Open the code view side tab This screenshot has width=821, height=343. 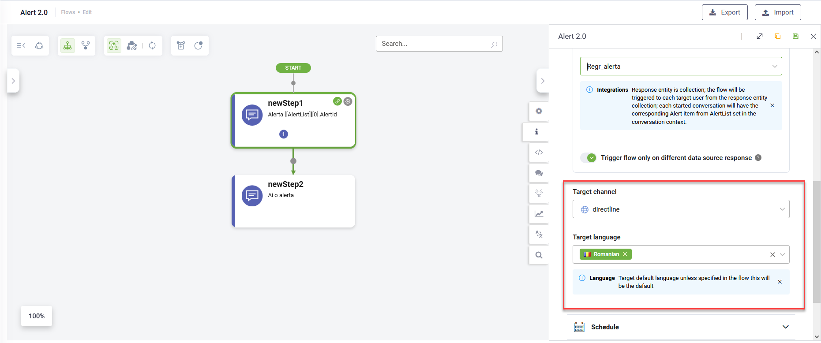click(x=539, y=153)
